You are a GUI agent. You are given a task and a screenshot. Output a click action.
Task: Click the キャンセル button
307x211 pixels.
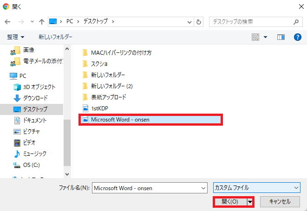coord(280,202)
